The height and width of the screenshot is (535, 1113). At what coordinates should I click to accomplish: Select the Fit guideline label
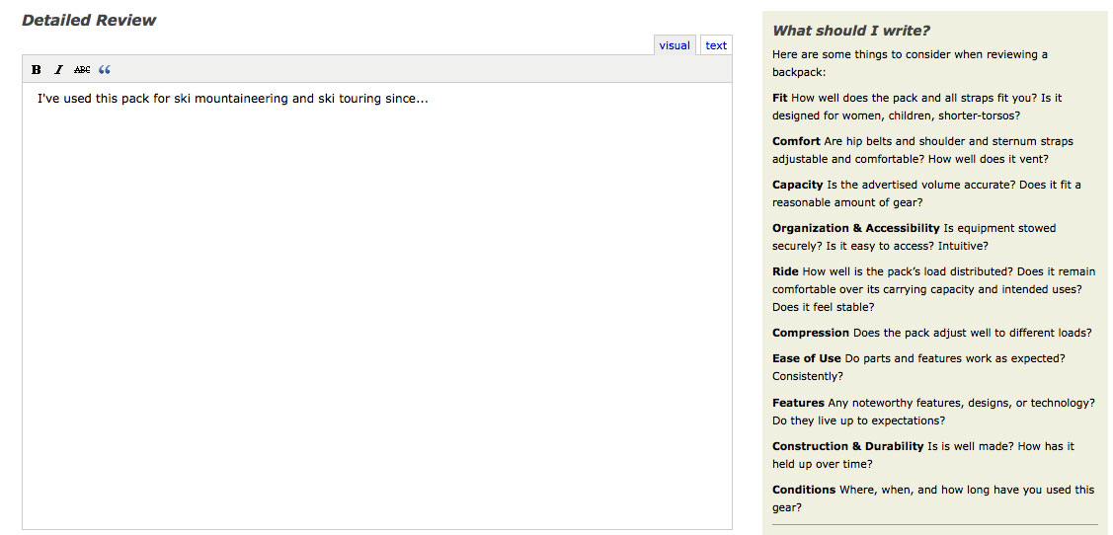click(780, 98)
